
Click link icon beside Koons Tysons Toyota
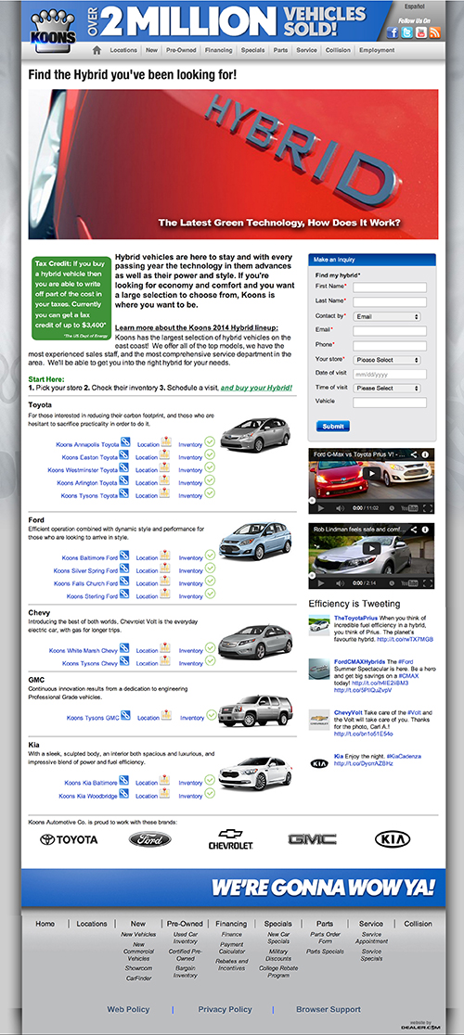[x=124, y=493]
